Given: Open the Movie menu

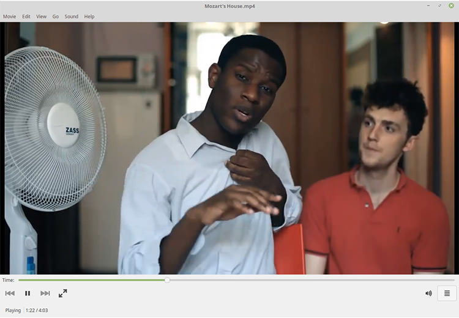Looking at the screenshot, I should (x=9, y=17).
